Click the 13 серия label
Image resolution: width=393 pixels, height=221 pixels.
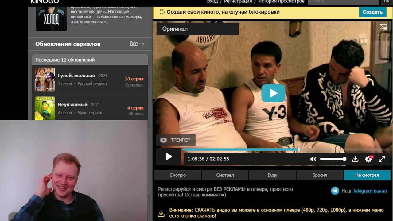[134, 79]
